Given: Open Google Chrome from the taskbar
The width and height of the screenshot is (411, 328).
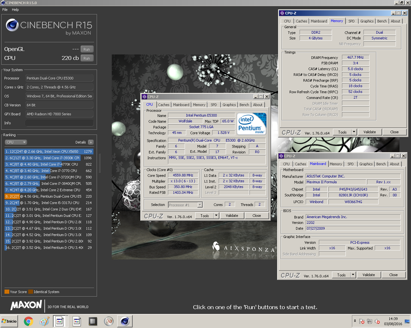Looking at the screenshot, I should click(28, 321).
